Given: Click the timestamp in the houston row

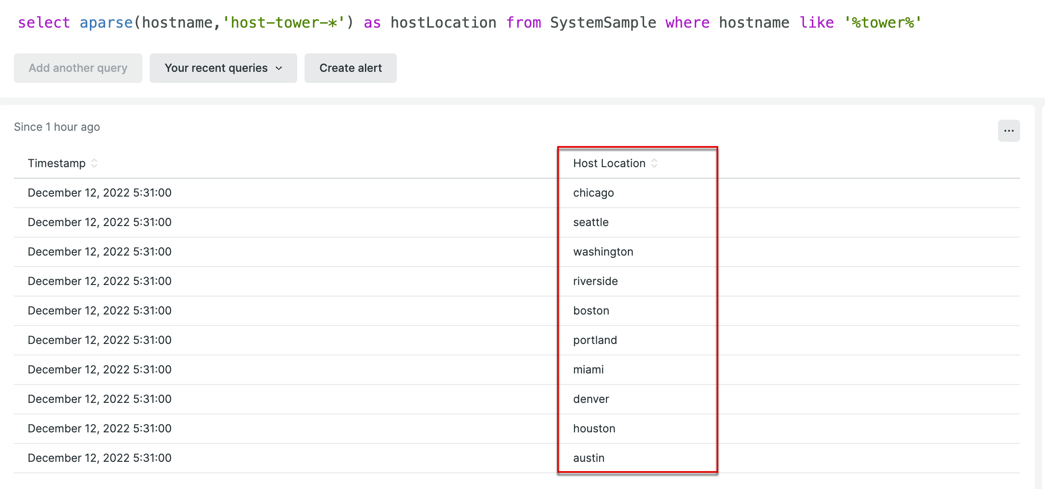Looking at the screenshot, I should pyautogui.click(x=100, y=429).
